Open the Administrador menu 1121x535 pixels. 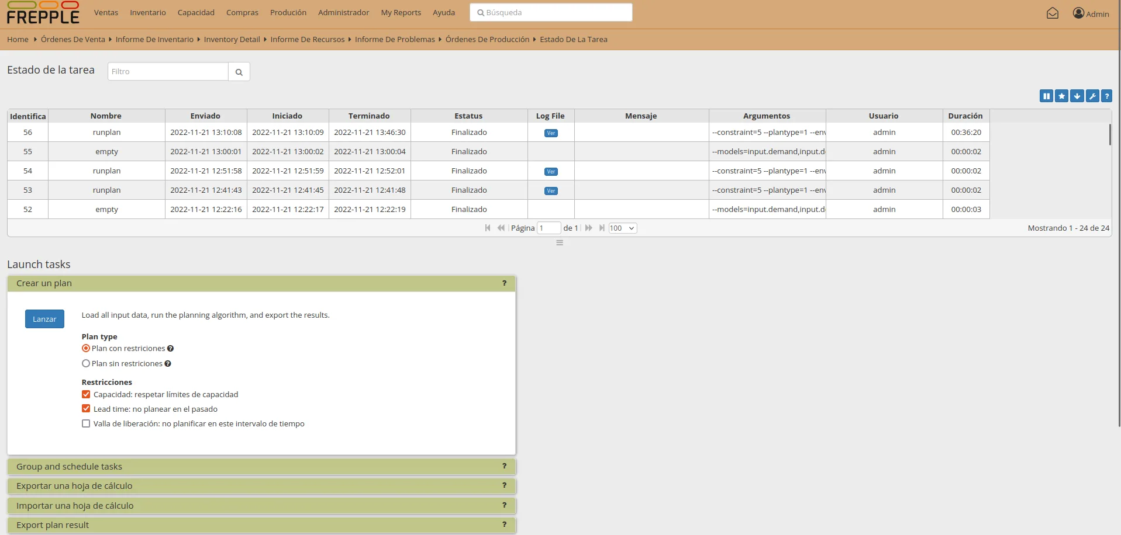pos(344,13)
